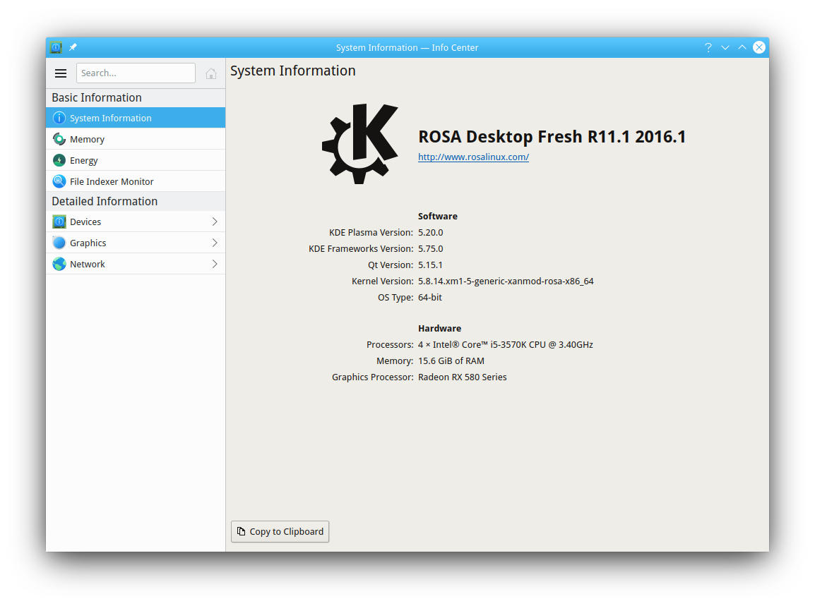This screenshot has width=815, height=606.
Task: Click the KDE gear logo
Action: [x=359, y=143]
